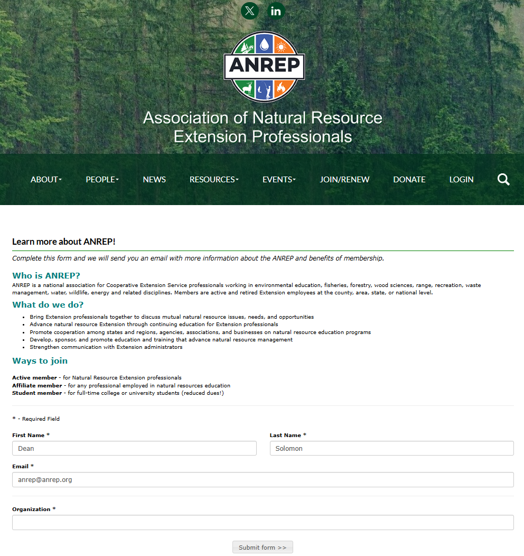Click the 'Affiliate member' text
Viewport: 524px width, 556px height.
click(x=37, y=385)
